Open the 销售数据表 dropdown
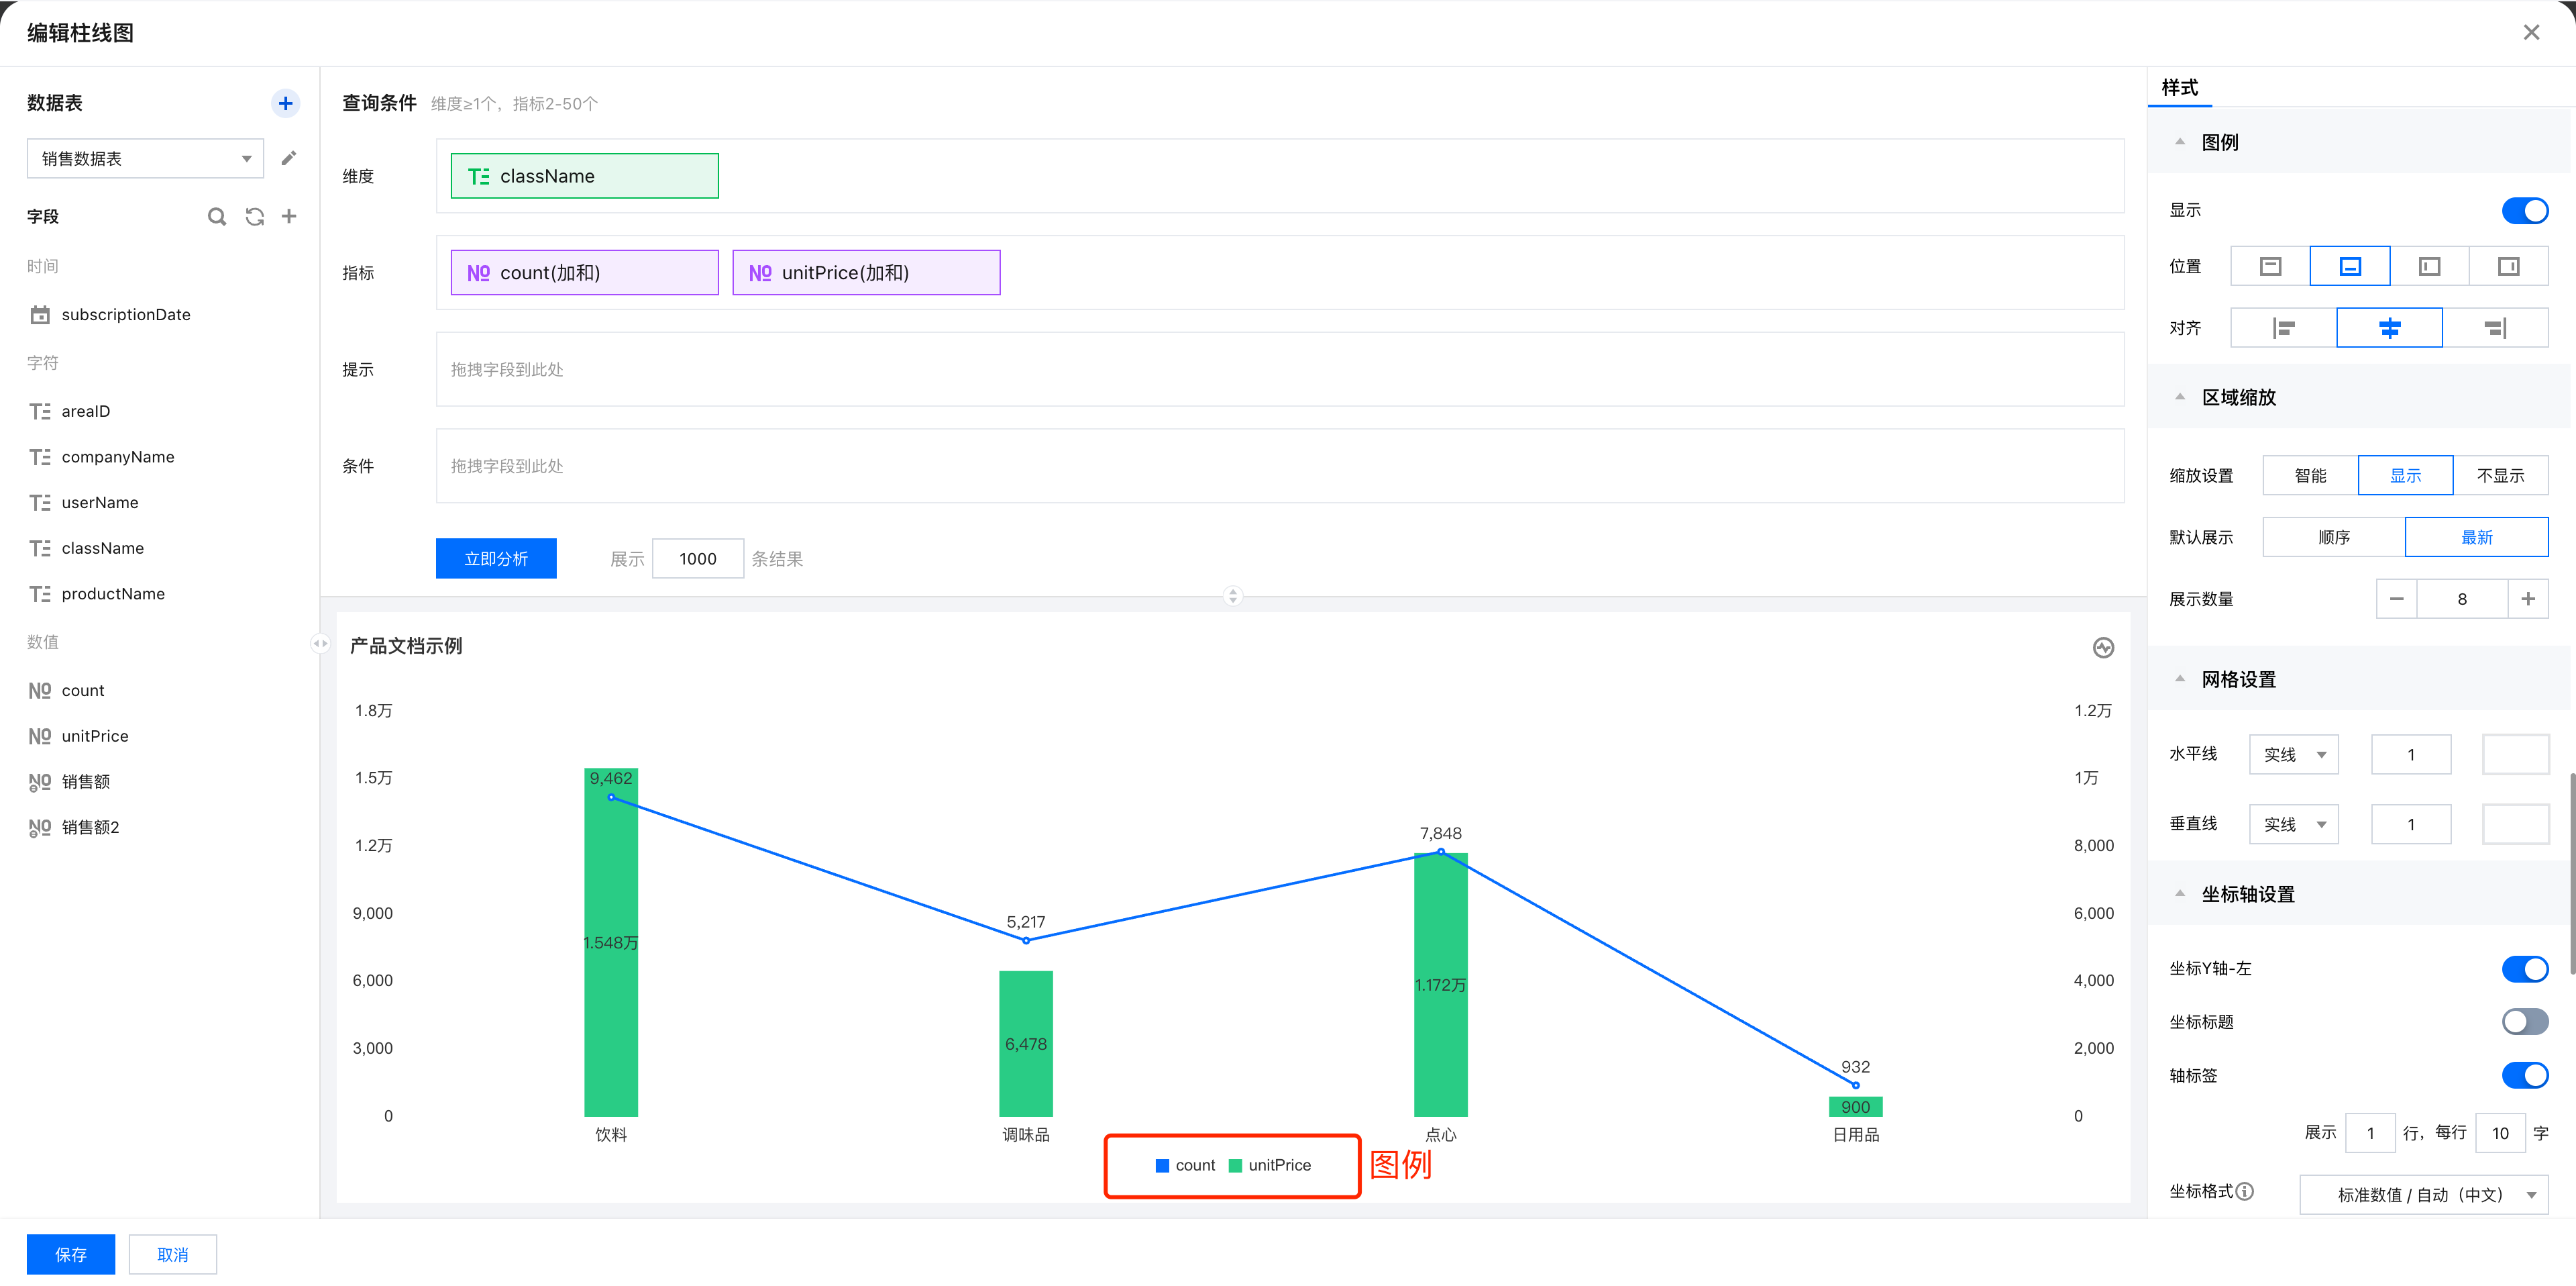Screen dimensions: 2576x1286 tap(145, 159)
